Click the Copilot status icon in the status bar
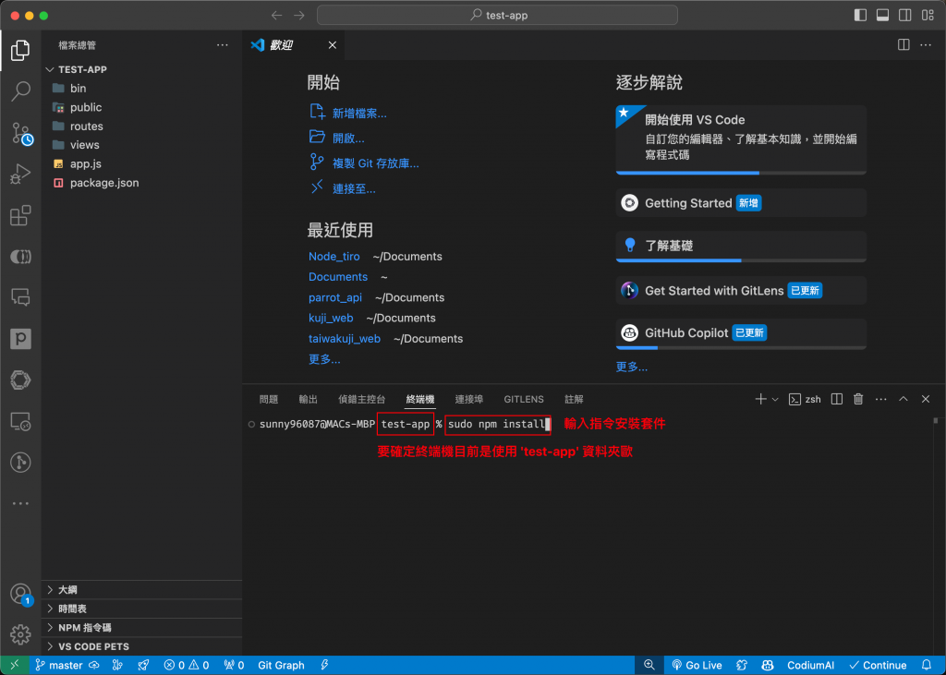This screenshot has height=675, width=946. tap(768, 665)
